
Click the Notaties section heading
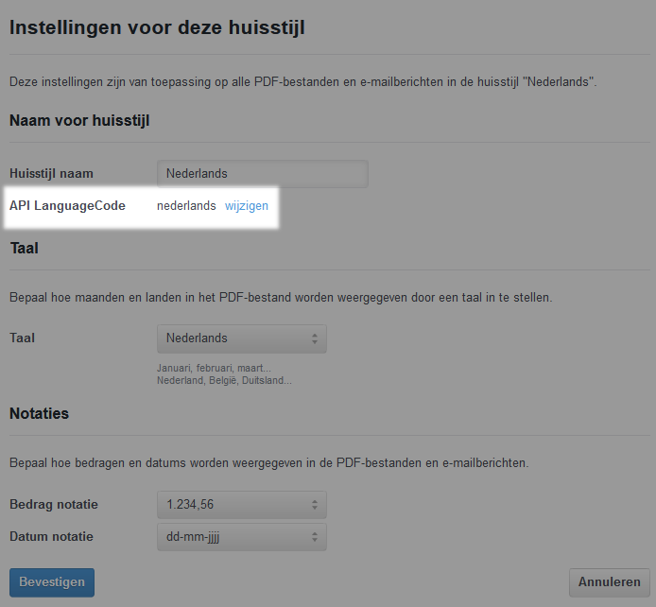click(x=39, y=413)
